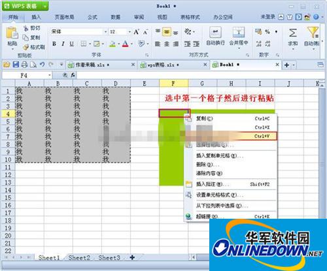Open the Name Box F4 dropdown arrow

50,75
